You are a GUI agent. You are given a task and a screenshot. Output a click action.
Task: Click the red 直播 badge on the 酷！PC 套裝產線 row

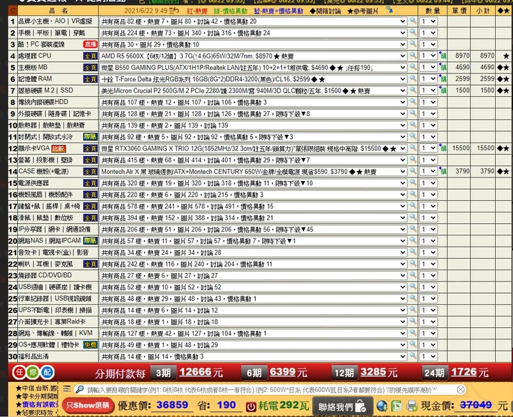point(90,44)
